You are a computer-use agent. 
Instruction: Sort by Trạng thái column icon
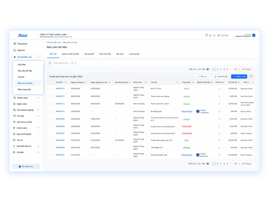193,82
